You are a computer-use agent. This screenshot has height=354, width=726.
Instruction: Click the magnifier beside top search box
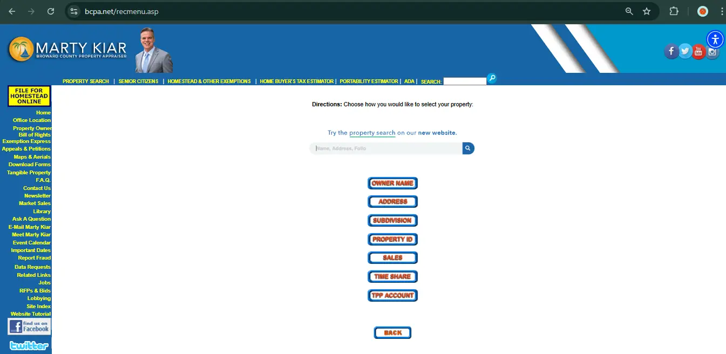(491, 79)
